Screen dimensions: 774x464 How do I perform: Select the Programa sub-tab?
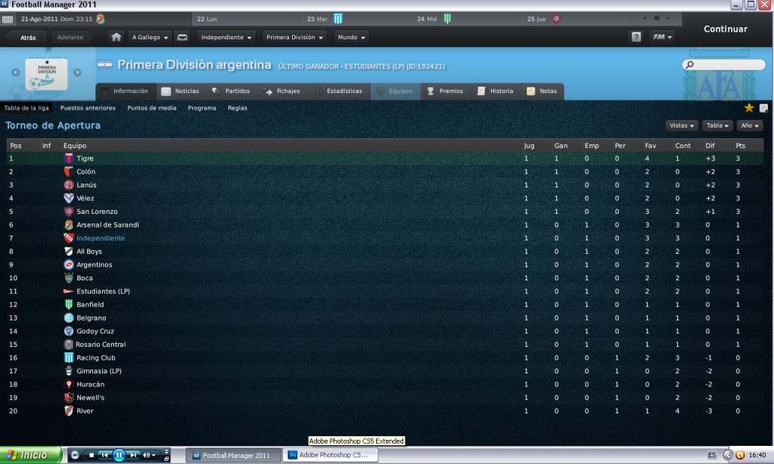coord(202,108)
